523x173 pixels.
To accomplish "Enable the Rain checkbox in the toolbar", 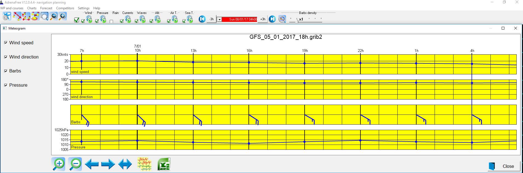I will [111, 21].
